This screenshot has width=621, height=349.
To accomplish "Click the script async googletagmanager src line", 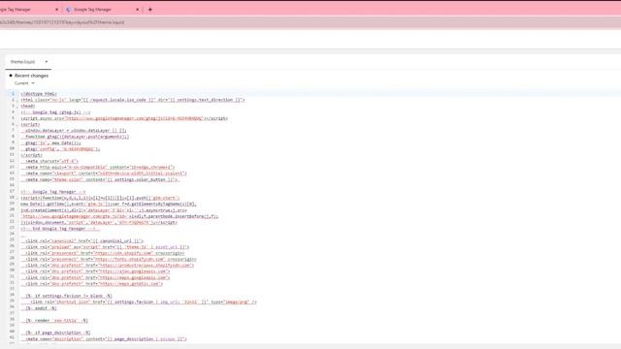I will (x=124, y=118).
